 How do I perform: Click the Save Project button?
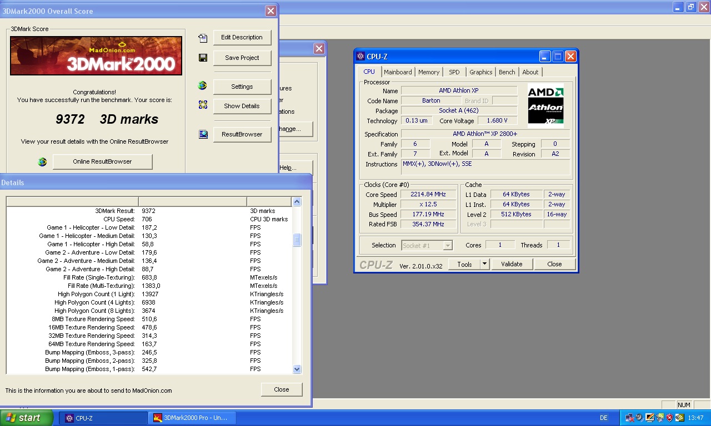click(x=242, y=58)
